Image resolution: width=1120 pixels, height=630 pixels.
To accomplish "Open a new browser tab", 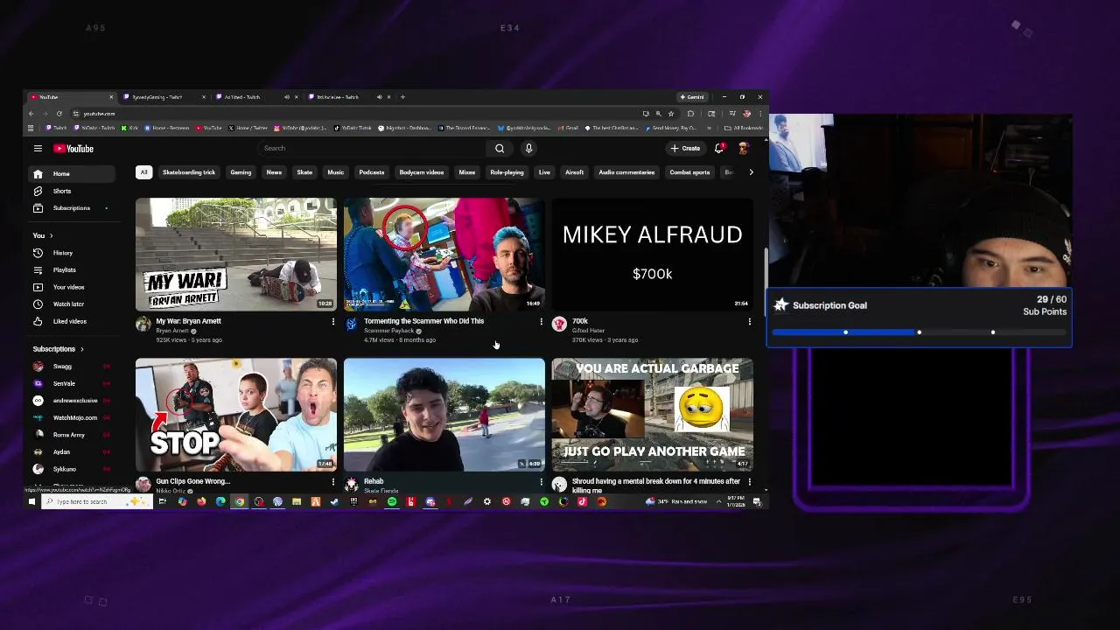I will coord(402,97).
